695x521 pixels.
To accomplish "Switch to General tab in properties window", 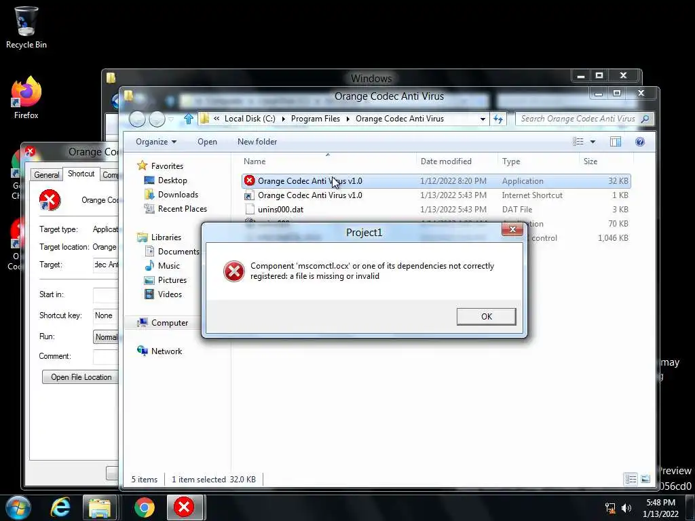I will pyautogui.click(x=47, y=174).
